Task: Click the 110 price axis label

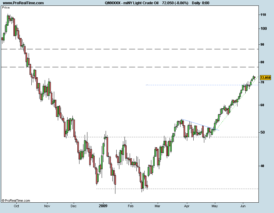Action: [263, 15]
